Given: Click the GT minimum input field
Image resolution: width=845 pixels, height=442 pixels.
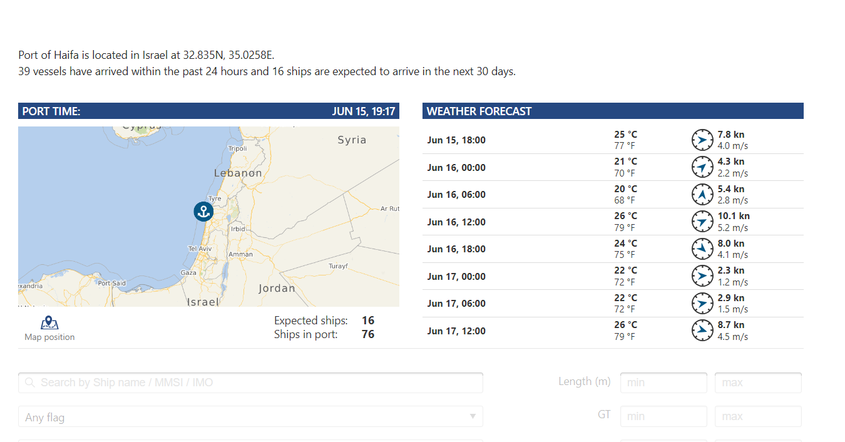Looking at the screenshot, I should point(663,416).
